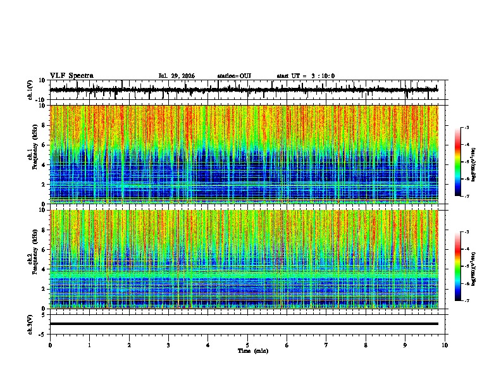Click the "ch.3(V)" vertical axis label

click(30, 324)
